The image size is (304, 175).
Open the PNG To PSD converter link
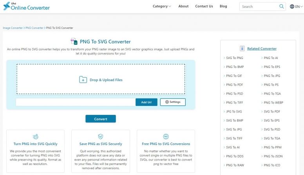pos(234,94)
